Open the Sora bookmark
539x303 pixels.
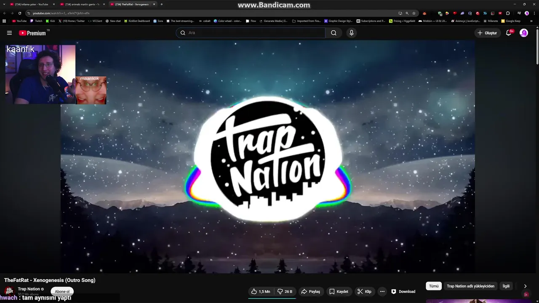coord(158,21)
